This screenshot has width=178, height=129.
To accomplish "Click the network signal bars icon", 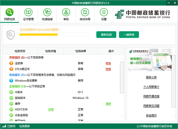I will click(4, 126).
